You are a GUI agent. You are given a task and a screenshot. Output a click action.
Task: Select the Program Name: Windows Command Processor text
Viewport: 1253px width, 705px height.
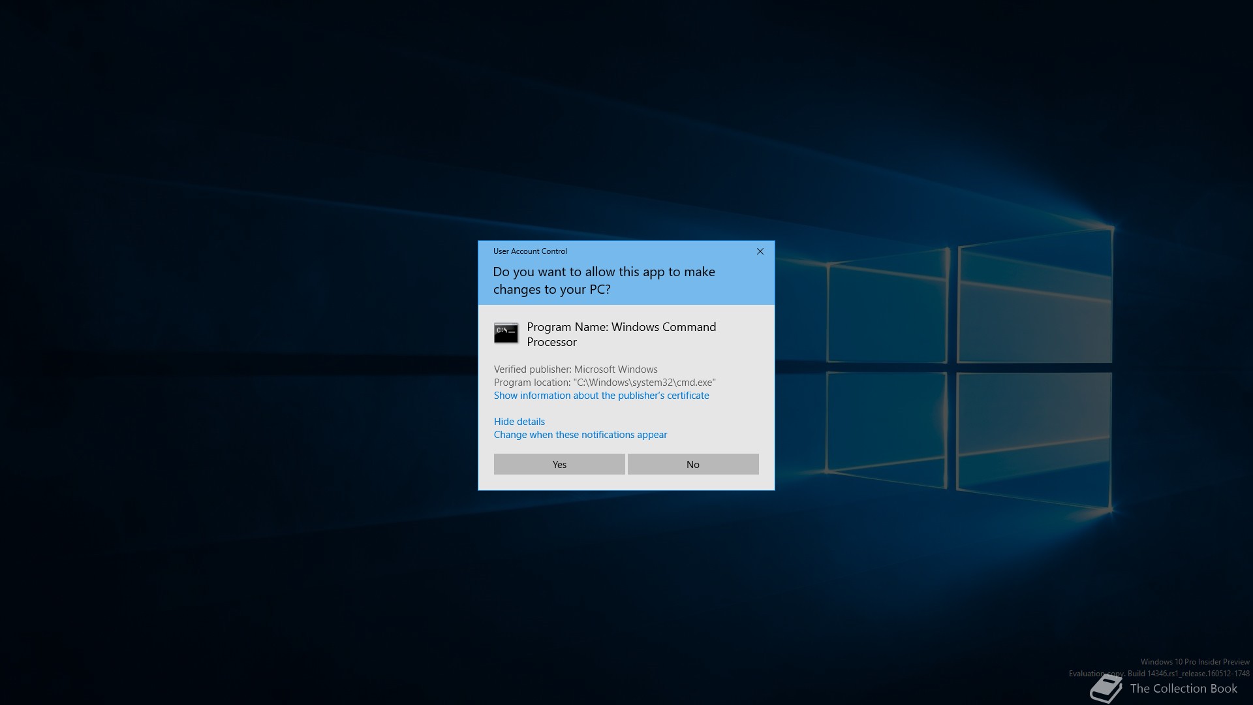621,334
